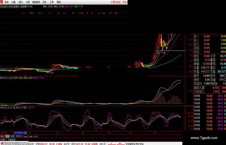Click the 净资 6.86 quote field
226x145 pixels.
(202, 79)
